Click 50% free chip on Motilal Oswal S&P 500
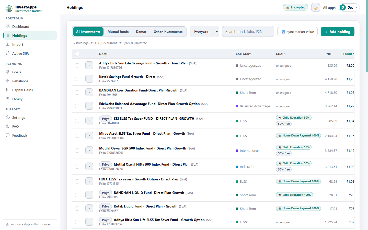 pyautogui.click(x=284, y=153)
